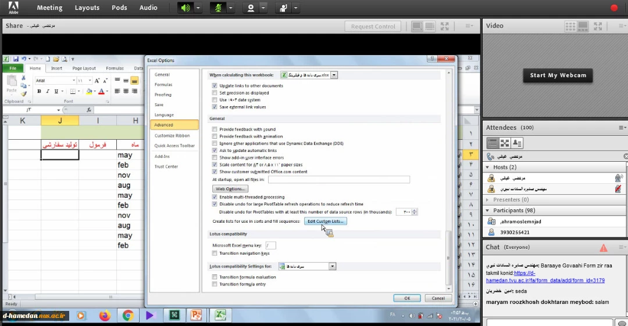Toggle Set precision as displayed
The height and width of the screenshot is (326, 628).
tap(215, 93)
